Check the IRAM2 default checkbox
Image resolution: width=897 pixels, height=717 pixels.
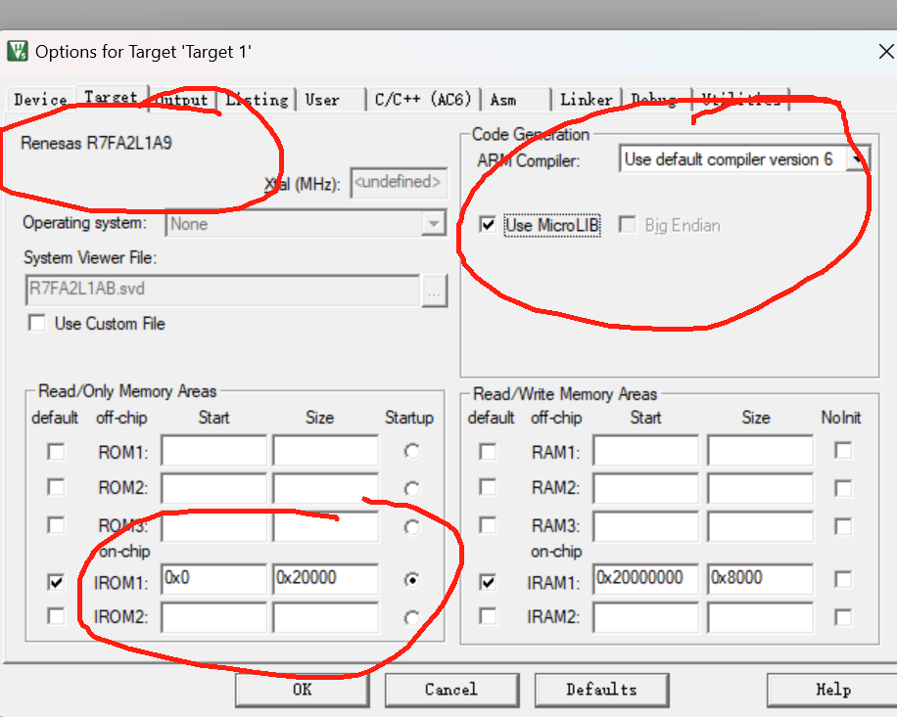[x=488, y=616]
